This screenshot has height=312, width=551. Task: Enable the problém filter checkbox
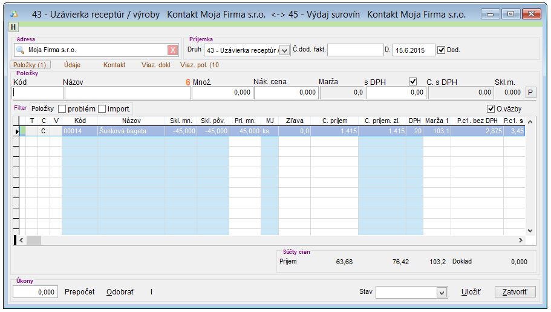[x=62, y=108]
